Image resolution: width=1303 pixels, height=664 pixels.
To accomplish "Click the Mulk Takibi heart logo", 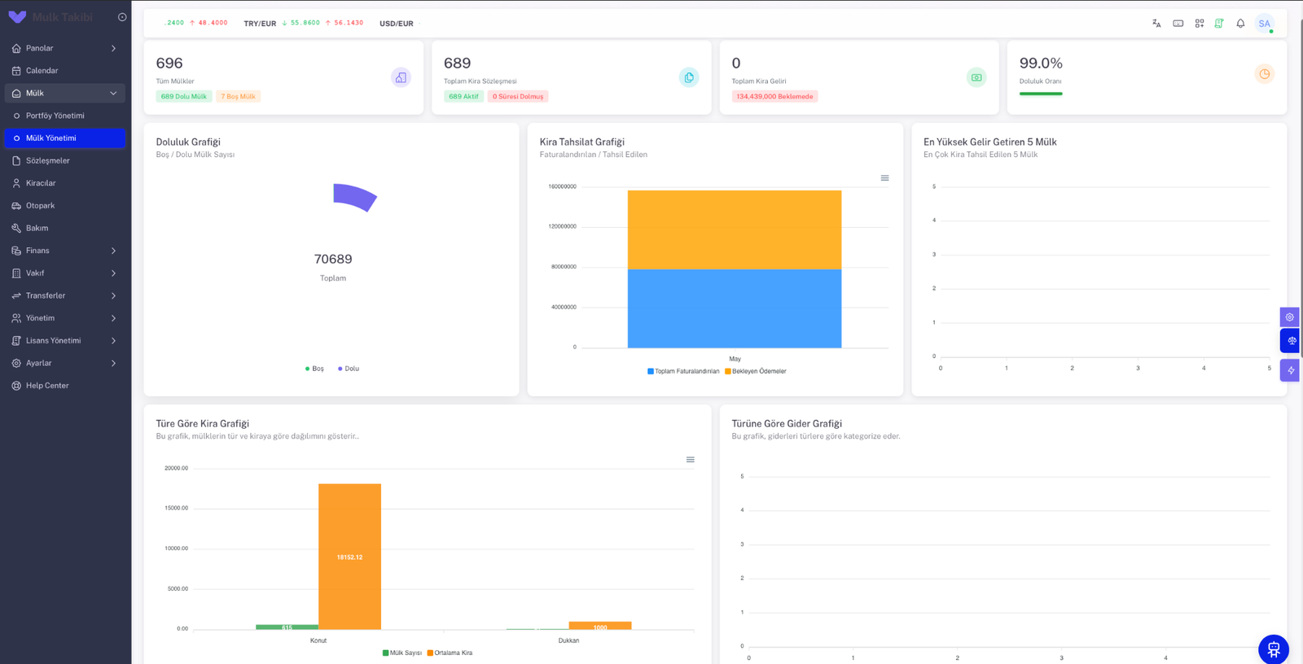I will (x=17, y=17).
